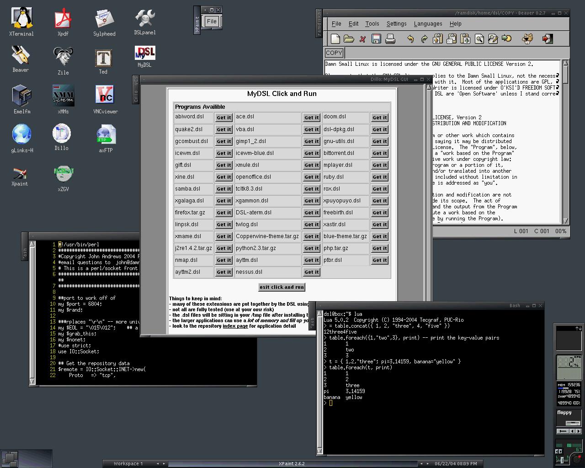The width and height of the screenshot is (585, 468).
Task: Click Get it for abiword.dsl
Action: coord(224,117)
